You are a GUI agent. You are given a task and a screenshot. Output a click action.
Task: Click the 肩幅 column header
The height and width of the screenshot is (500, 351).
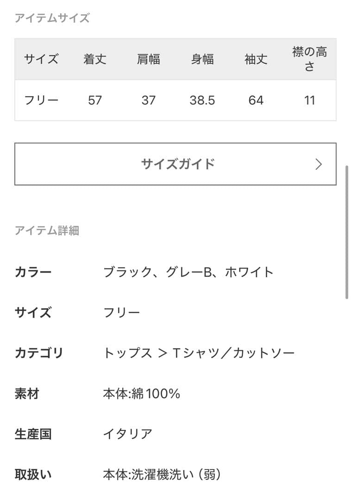[149, 59]
